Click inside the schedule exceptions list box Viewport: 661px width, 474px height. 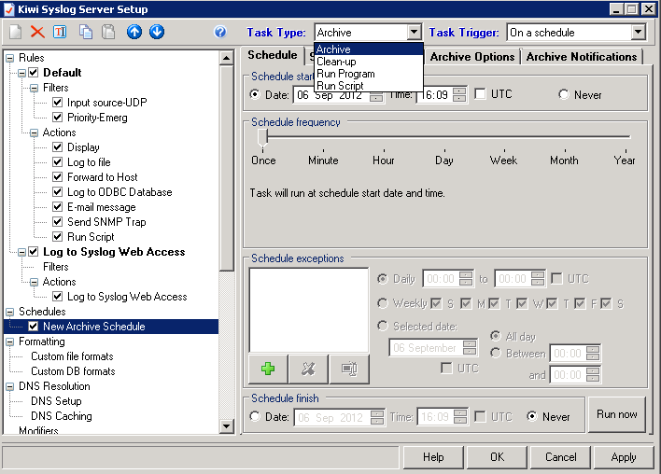[309, 310]
